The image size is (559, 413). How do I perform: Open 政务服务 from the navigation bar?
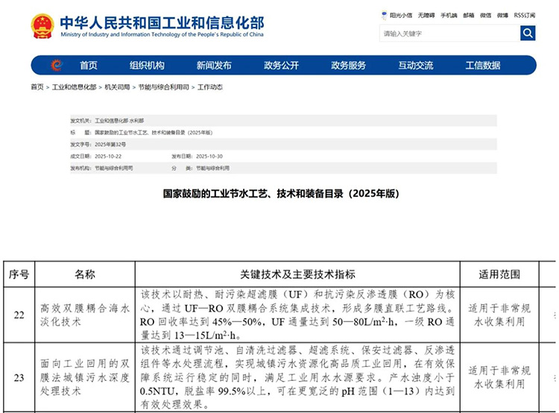point(348,66)
